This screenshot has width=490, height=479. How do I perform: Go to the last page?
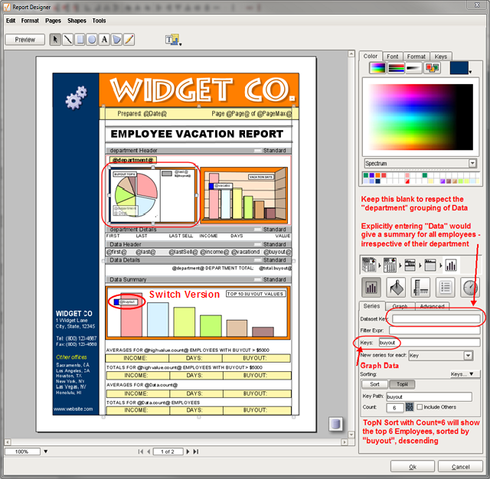[196, 451]
